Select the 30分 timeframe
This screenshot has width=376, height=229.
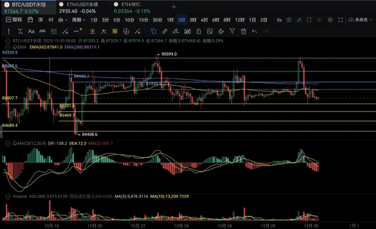pyautogui.click(x=158, y=20)
